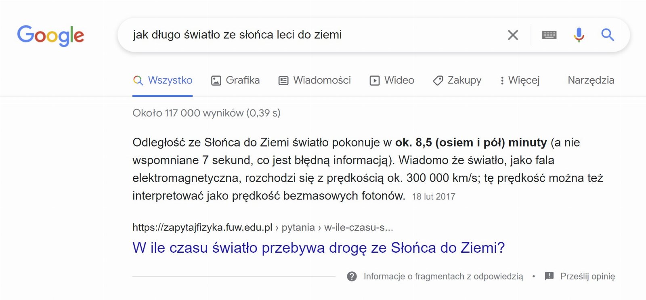
Task: Switch to the Grafika tab
Action: (235, 80)
